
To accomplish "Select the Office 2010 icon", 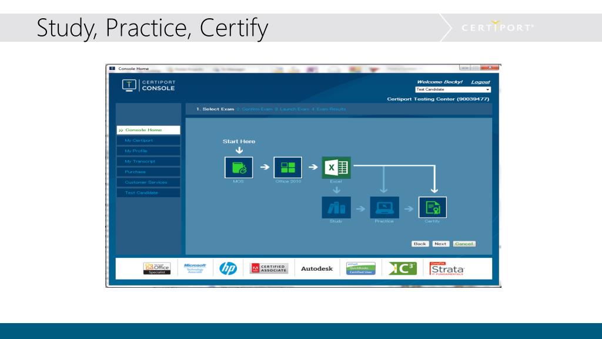I will (288, 168).
